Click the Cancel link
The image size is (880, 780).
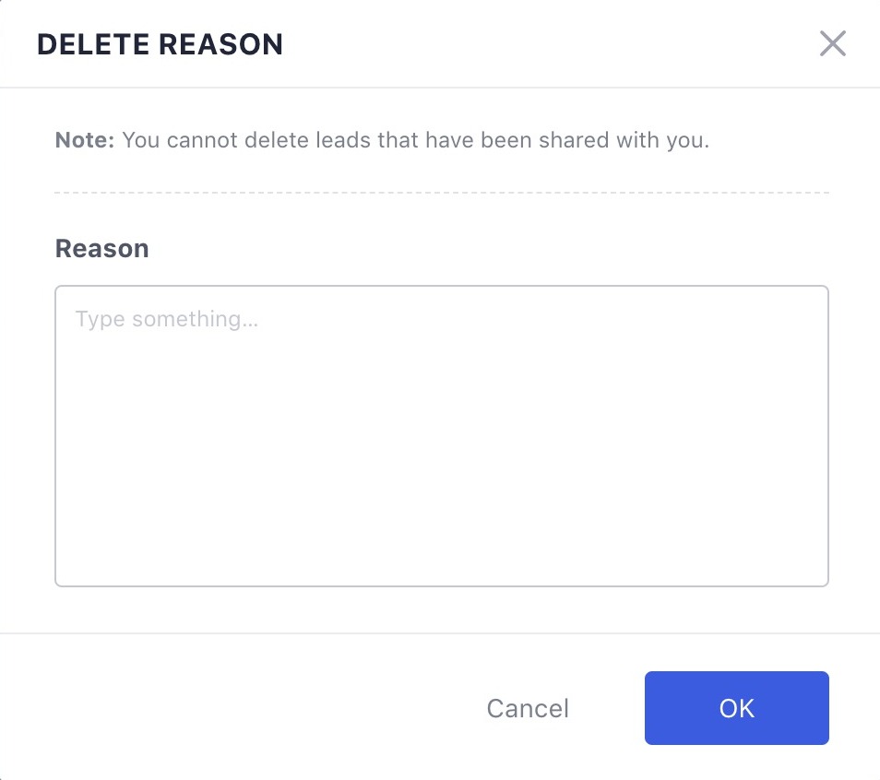pyautogui.click(x=528, y=708)
